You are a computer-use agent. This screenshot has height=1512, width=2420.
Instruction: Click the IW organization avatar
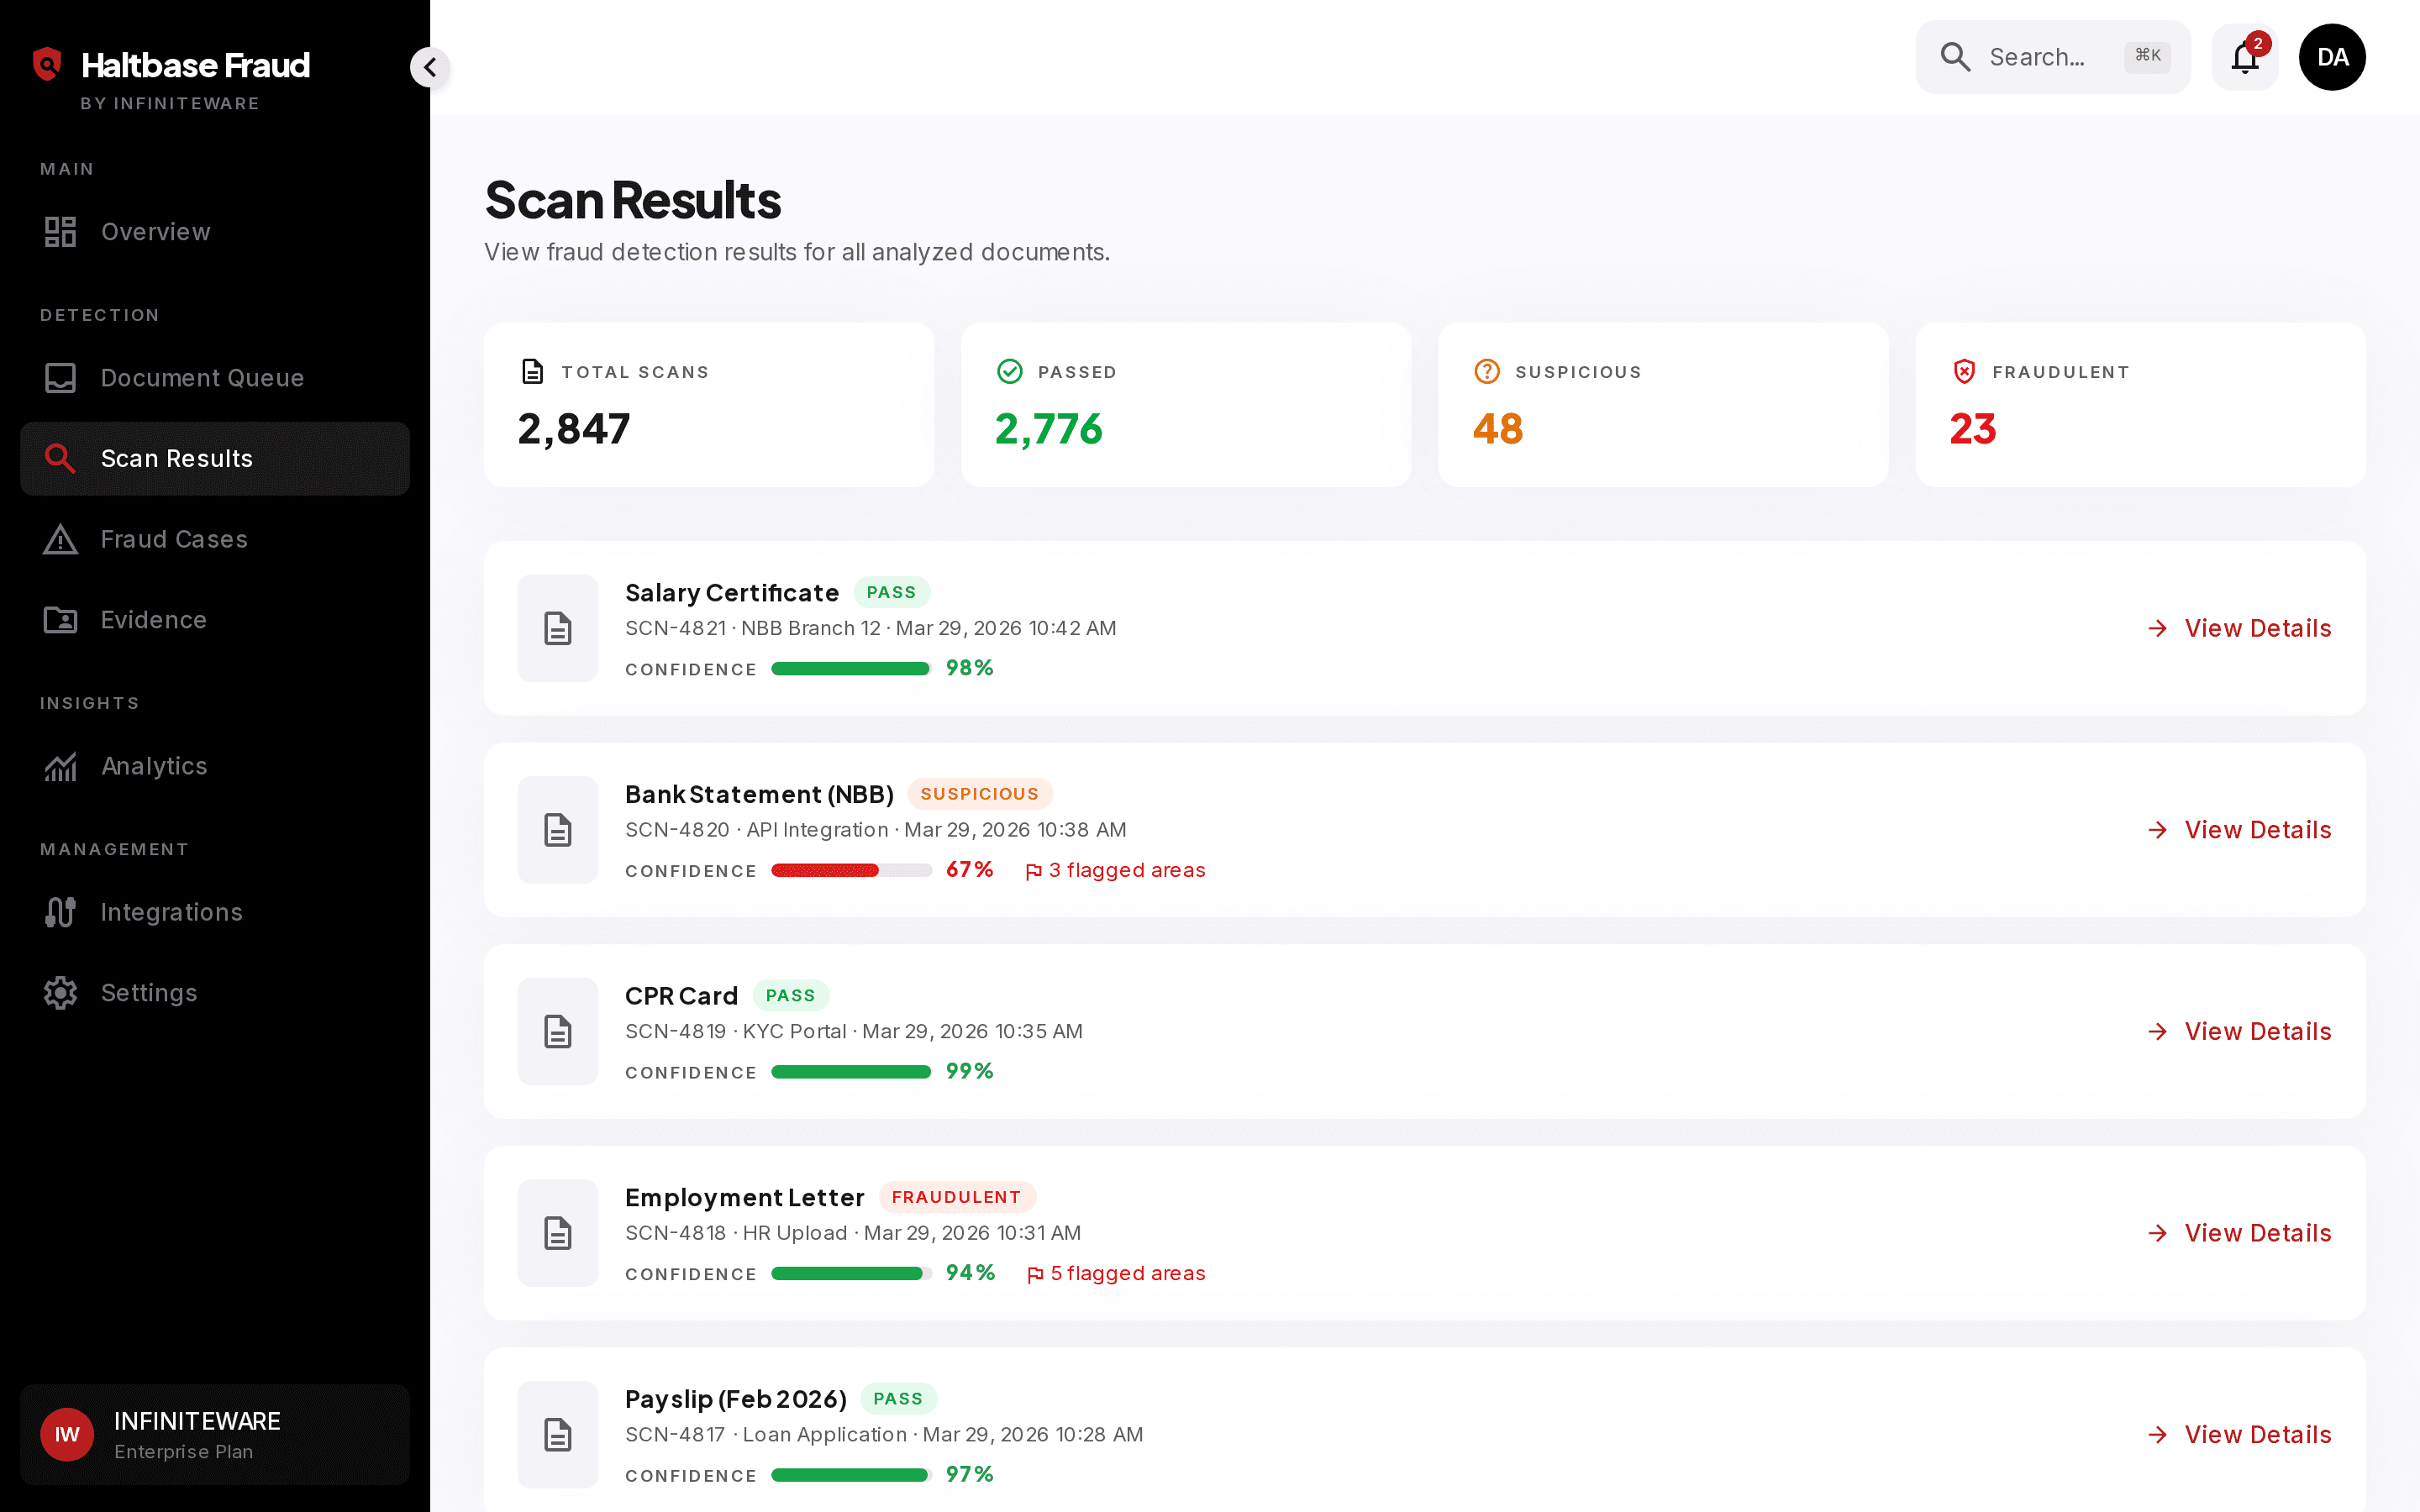[67, 1435]
